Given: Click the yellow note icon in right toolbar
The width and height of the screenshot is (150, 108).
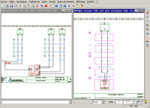Looking at the screenshot, I should coord(147,29).
